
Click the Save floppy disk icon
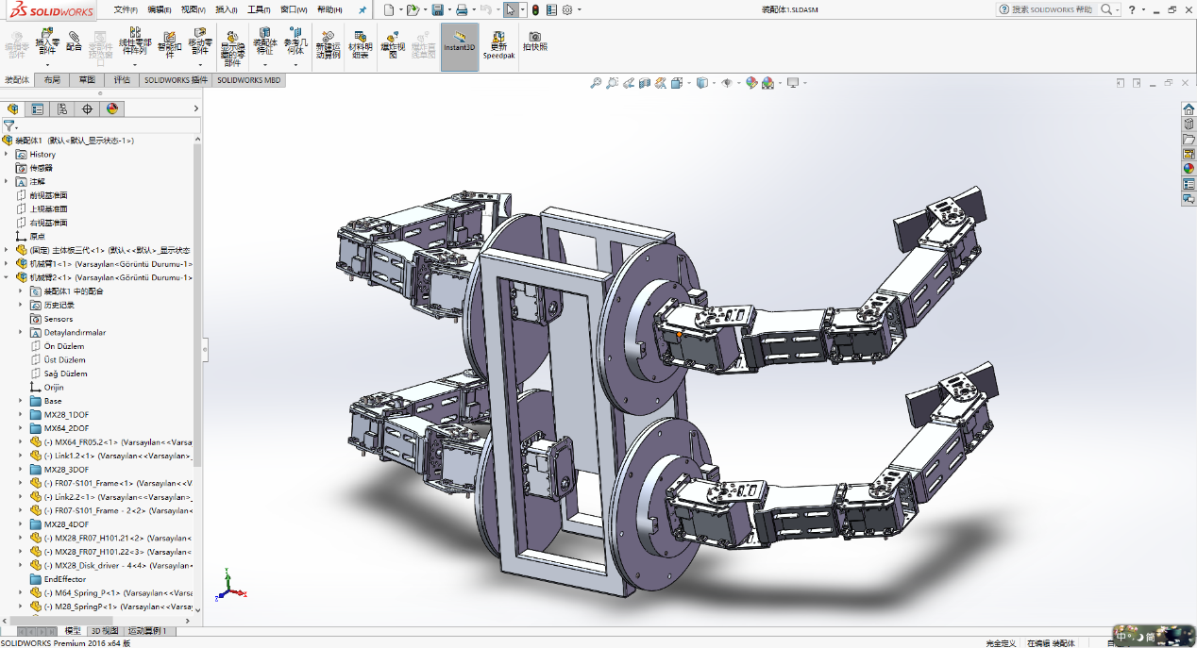pyautogui.click(x=437, y=9)
